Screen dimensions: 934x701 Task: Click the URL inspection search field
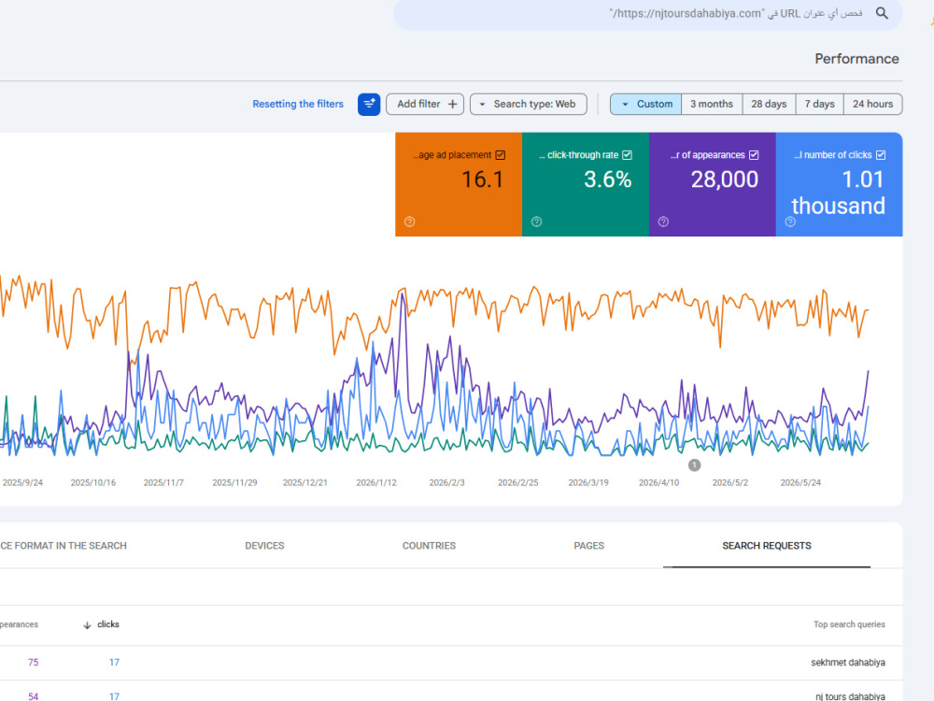[647, 14]
